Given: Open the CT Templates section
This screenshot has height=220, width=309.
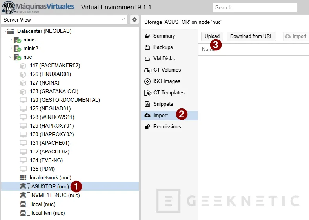Looking at the screenshot, I should tap(169, 93).
